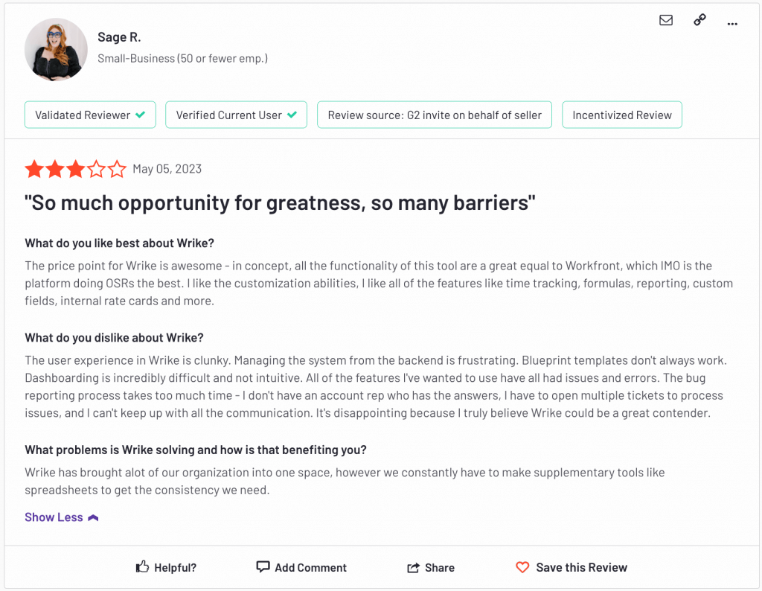Image resolution: width=762 pixels, height=591 pixels.
Task: Select the Verified Current User badge
Action: coord(236,115)
